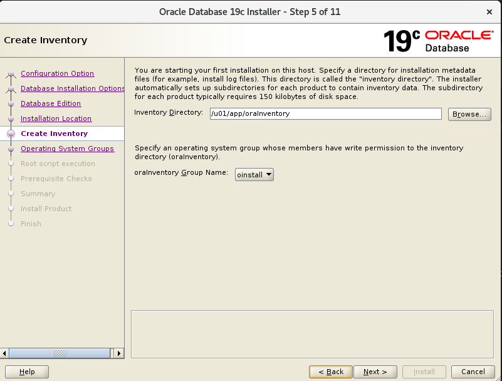Viewport: 502px width, 381px height.
Task: Click the left scroll arrow of sidebar
Action: coord(4,353)
